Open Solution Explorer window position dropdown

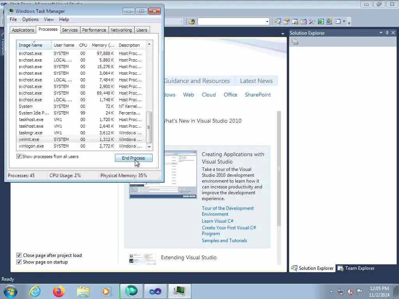click(x=381, y=33)
